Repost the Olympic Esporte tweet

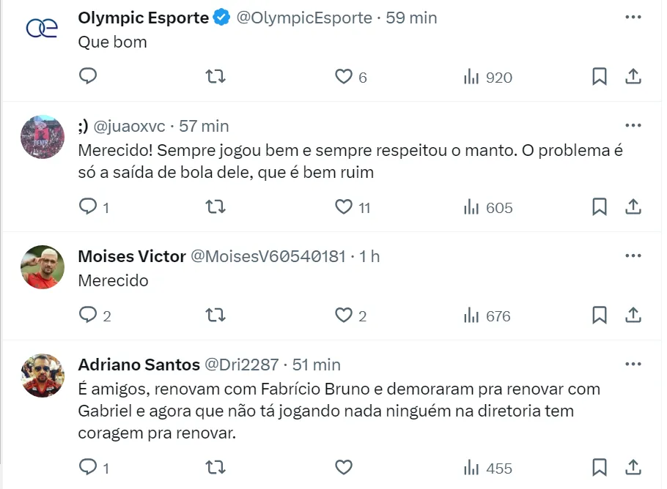tap(215, 77)
